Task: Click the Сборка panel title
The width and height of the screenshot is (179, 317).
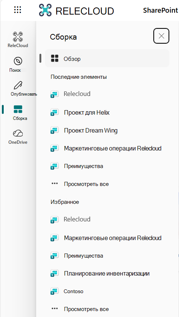Action: coord(63,37)
